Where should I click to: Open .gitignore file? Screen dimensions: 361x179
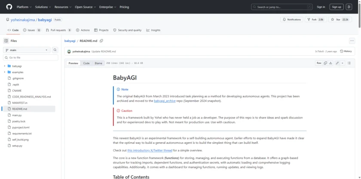click(x=18, y=78)
